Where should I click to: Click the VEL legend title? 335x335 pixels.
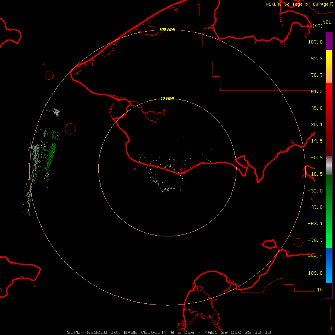327,22
